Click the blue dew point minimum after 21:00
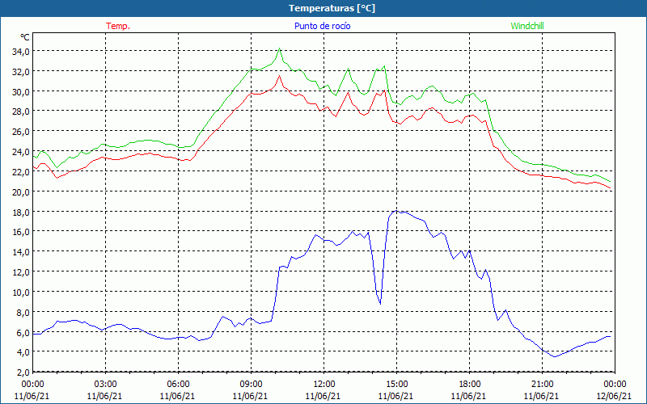 [555, 356]
